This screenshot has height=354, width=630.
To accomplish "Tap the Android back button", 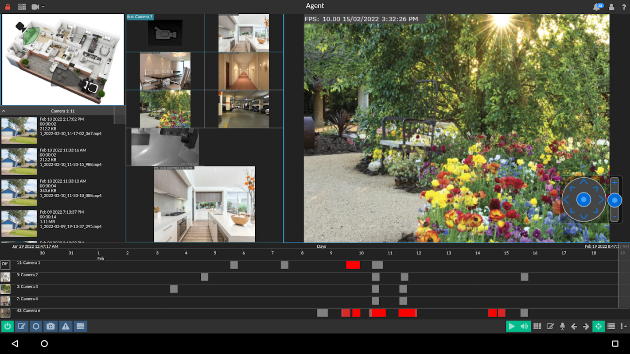I will click(15, 344).
